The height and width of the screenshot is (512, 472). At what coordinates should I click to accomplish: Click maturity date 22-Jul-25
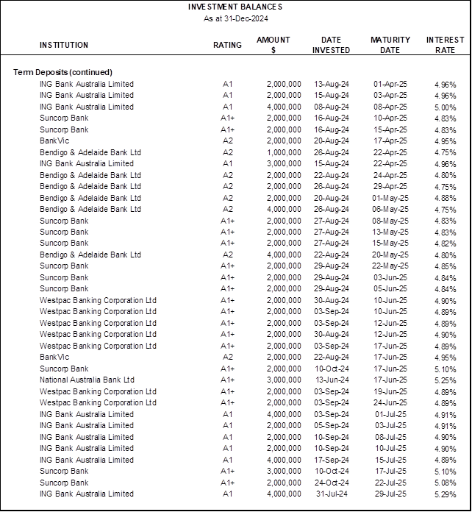click(x=390, y=483)
